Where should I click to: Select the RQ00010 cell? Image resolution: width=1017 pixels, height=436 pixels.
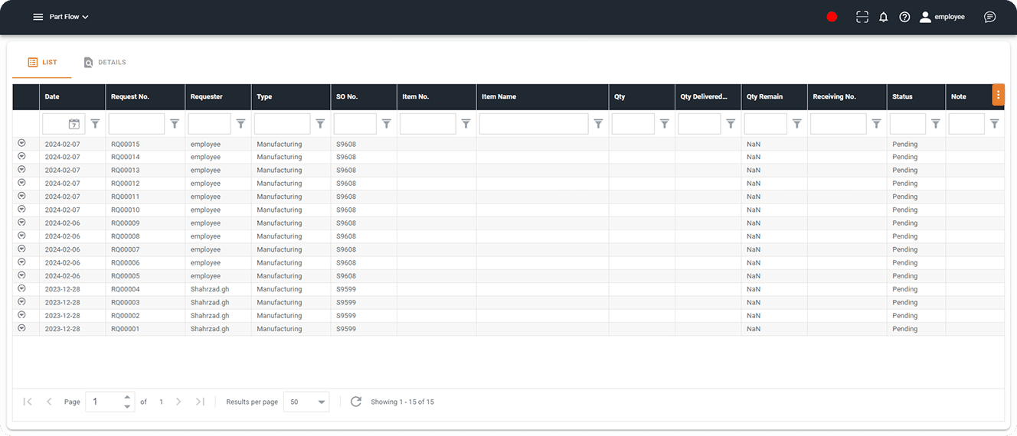pos(146,210)
